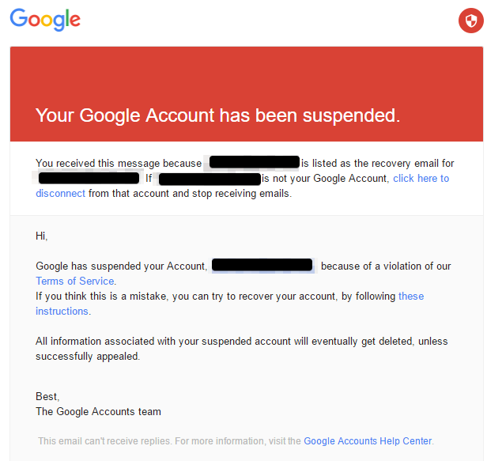Viewport: 487px width, 461px height.
Task: Click the blue "disconnect" link word
Action: point(60,194)
